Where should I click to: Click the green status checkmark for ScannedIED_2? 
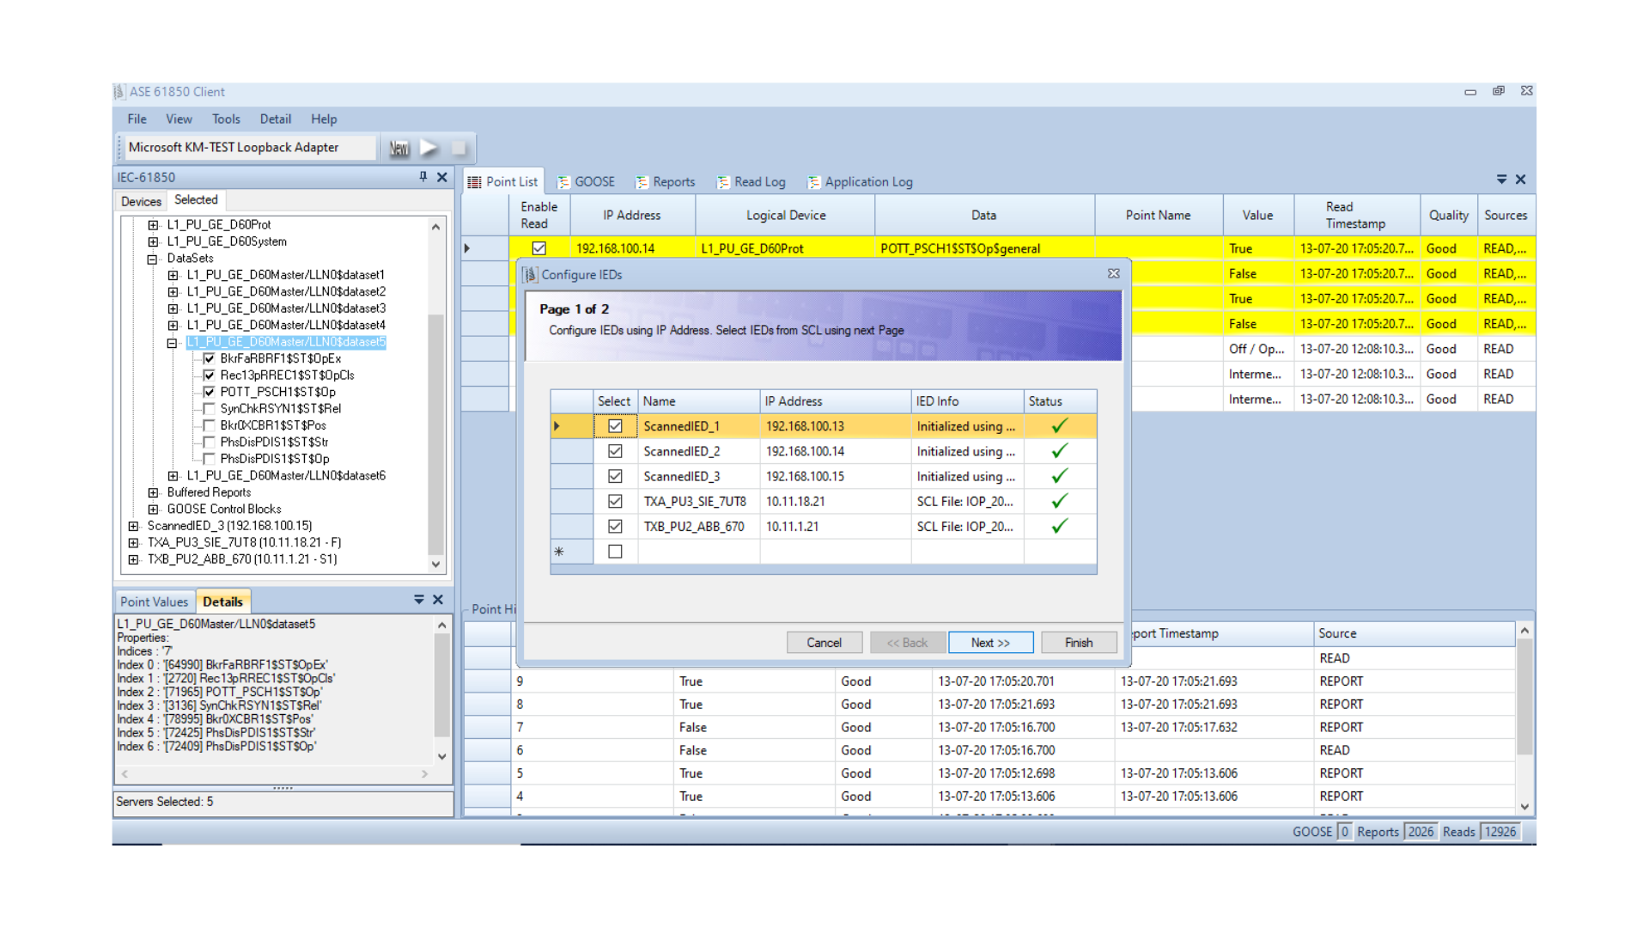point(1060,451)
